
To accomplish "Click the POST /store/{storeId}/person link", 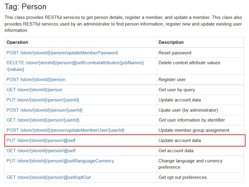I will click(36, 80).
